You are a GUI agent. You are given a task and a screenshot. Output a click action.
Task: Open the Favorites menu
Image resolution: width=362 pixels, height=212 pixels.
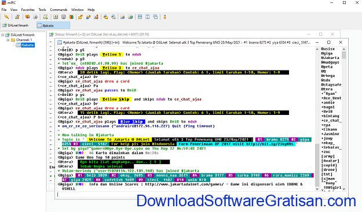click(x=28, y=10)
